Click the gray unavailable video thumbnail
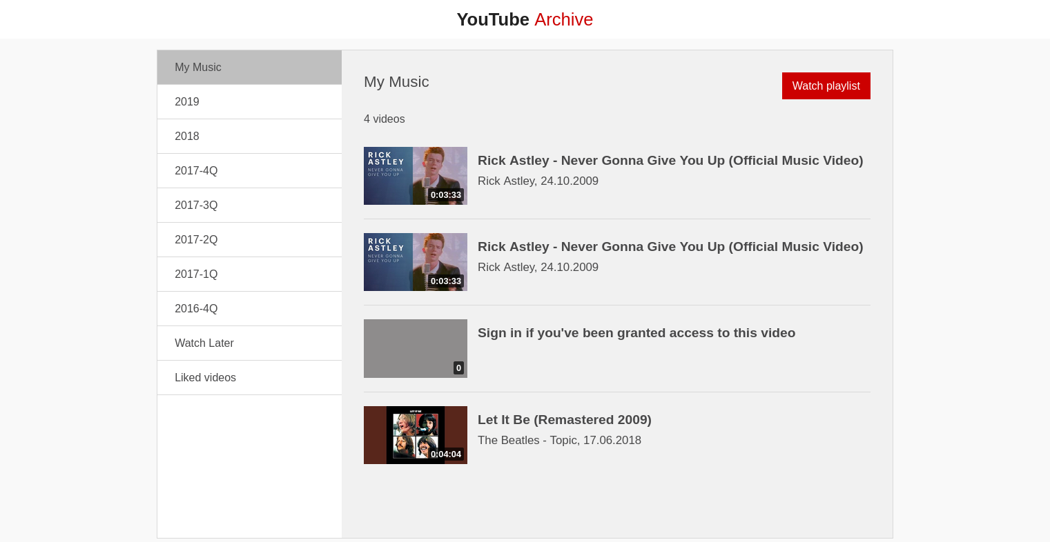Image resolution: width=1050 pixels, height=542 pixels. [x=416, y=348]
